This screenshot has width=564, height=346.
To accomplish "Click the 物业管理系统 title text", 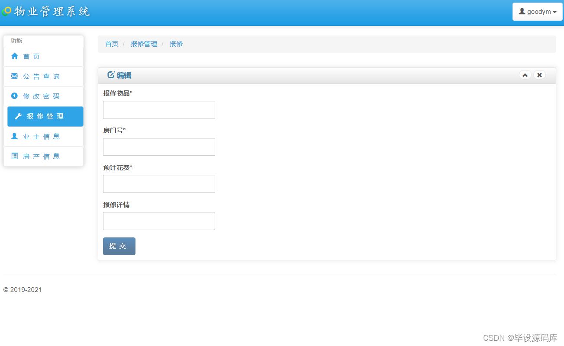I will (x=52, y=11).
